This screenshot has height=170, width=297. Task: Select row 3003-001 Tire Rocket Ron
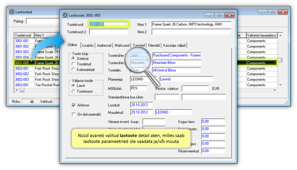coord(37,85)
